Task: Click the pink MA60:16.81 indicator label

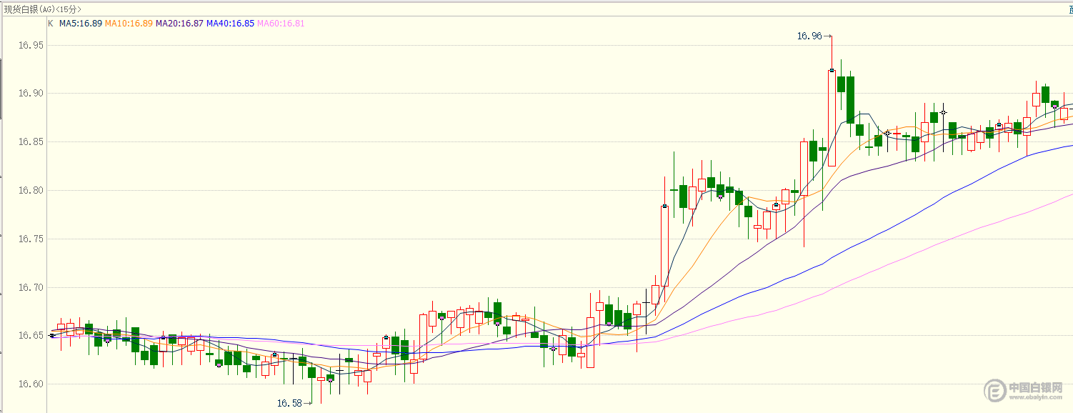Action: click(x=281, y=24)
